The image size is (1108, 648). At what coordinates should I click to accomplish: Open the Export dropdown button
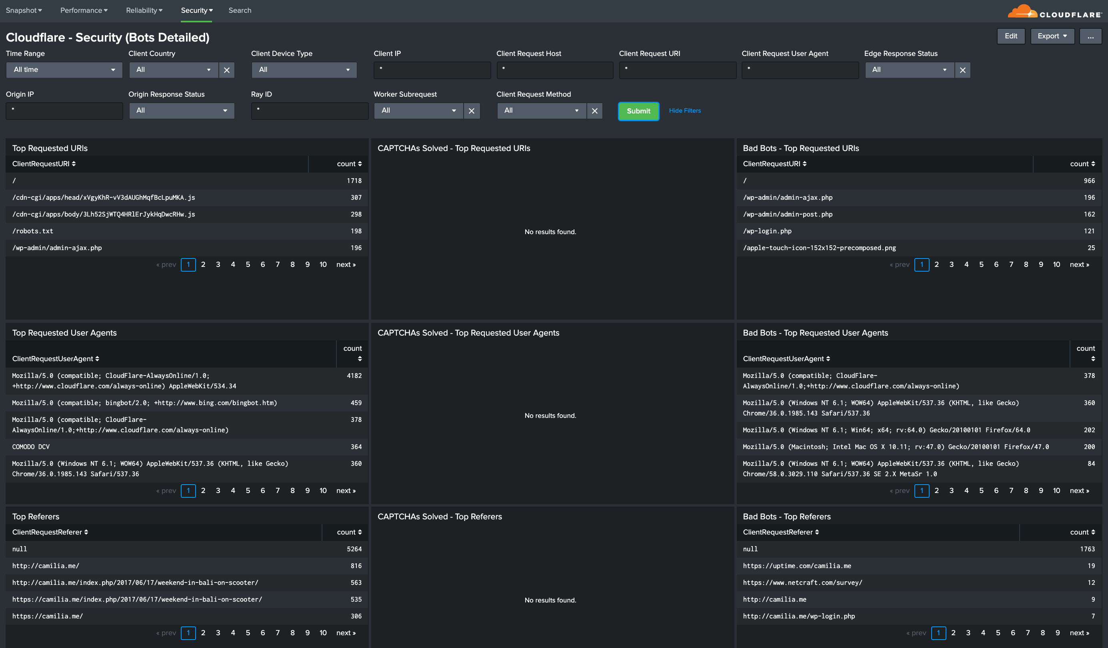pos(1052,36)
